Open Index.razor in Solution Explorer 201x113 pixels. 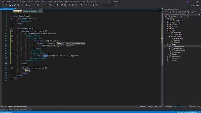[x=177, y=40]
